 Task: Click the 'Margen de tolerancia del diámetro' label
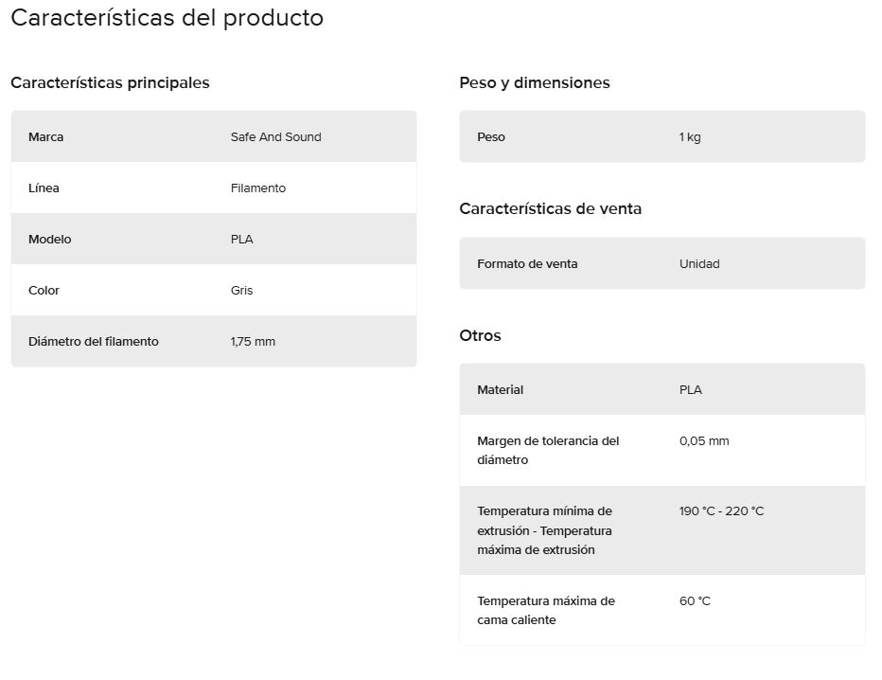548,450
